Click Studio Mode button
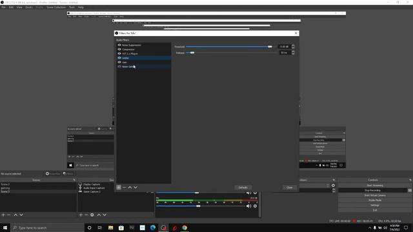The height and width of the screenshot is (232, 413). (x=375, y=200)
